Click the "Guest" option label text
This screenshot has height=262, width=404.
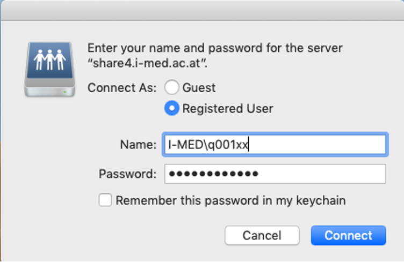(199, 87)
